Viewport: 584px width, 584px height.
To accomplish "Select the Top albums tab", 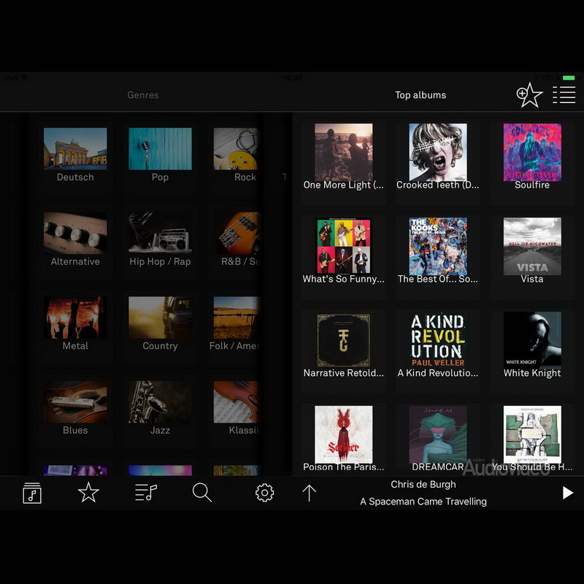I will click(x=420, y=95).
